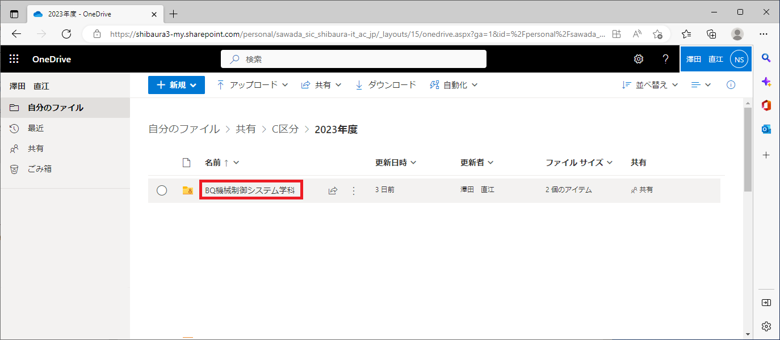Select 自分のファイル in the sidebar
The width and height of the screenshot is (780, 340).
point(65,108)
